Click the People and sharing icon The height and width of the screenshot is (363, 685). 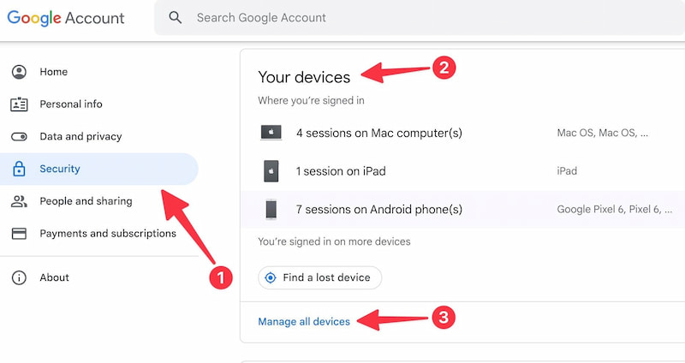(x=19, y=201)
